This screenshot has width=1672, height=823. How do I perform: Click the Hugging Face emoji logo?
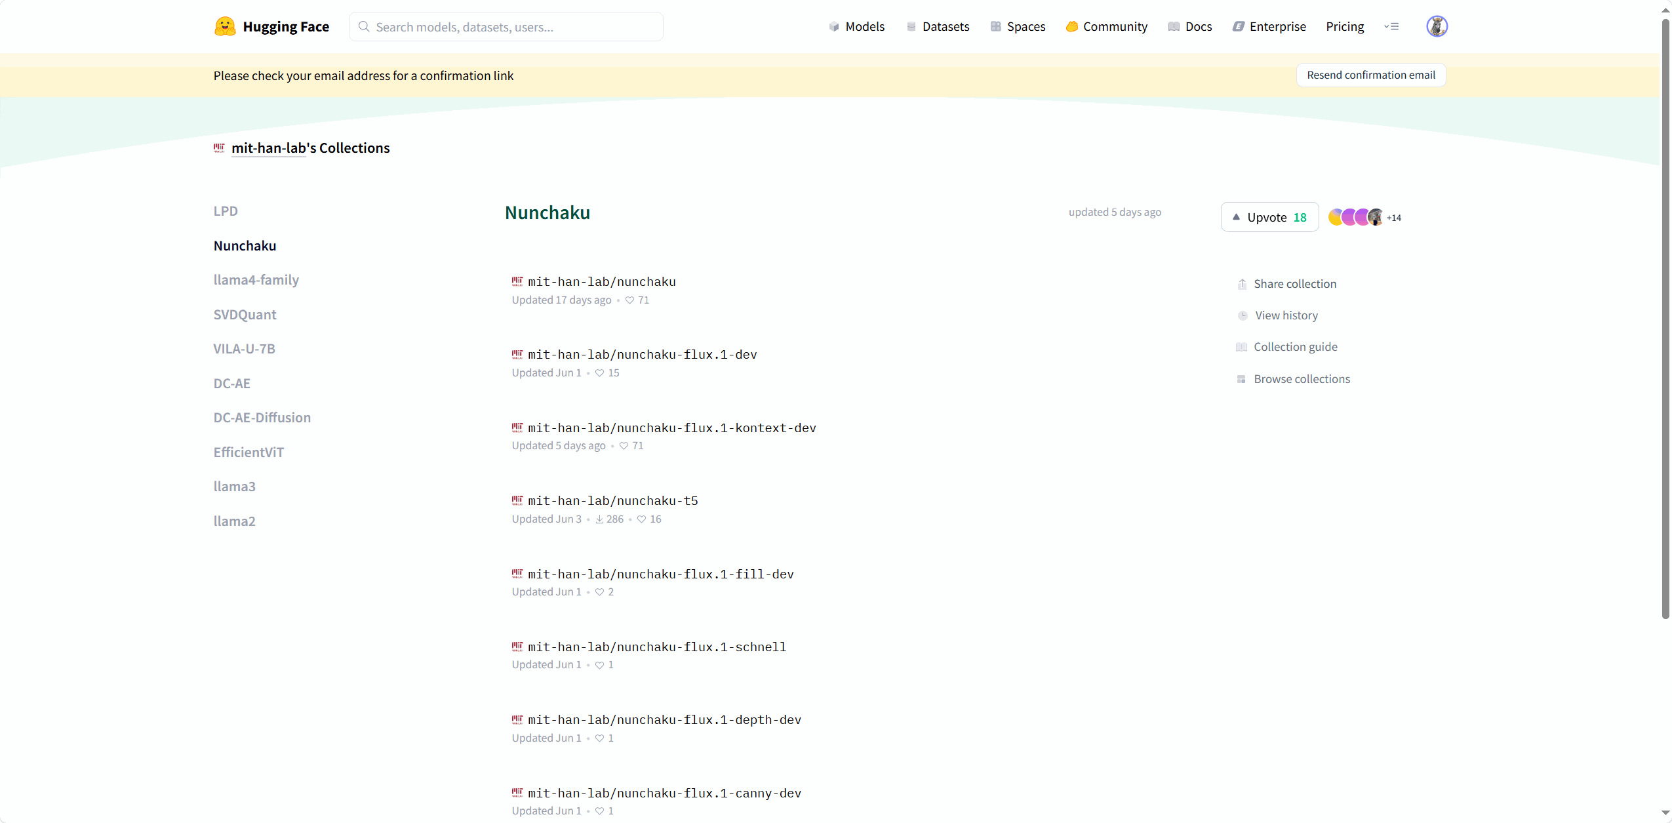(225, 26)
